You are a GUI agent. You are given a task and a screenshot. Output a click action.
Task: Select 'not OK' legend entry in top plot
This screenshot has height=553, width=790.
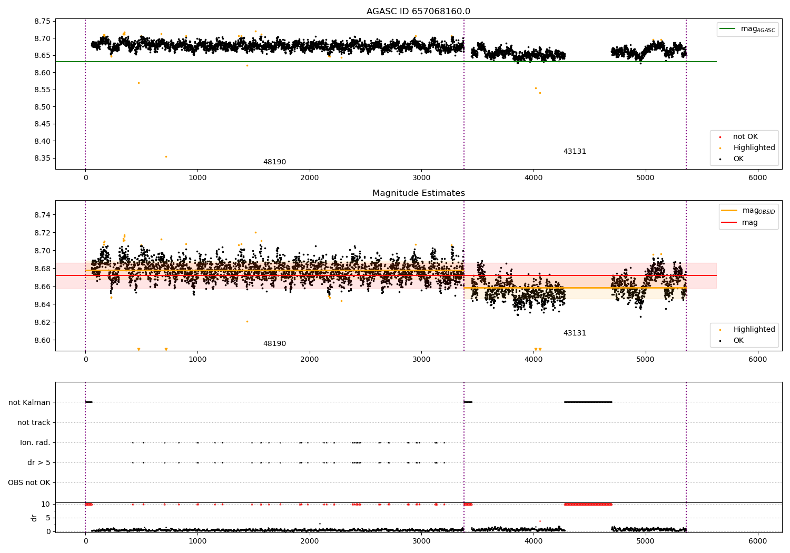745,137
